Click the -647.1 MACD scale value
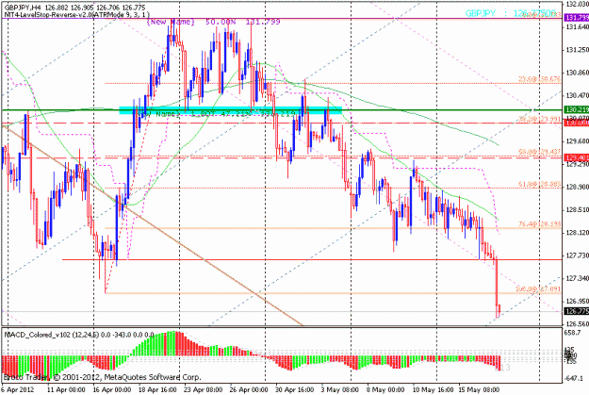Screen dimensions: 589x395 pyautogui.click(x=574, y=378)
